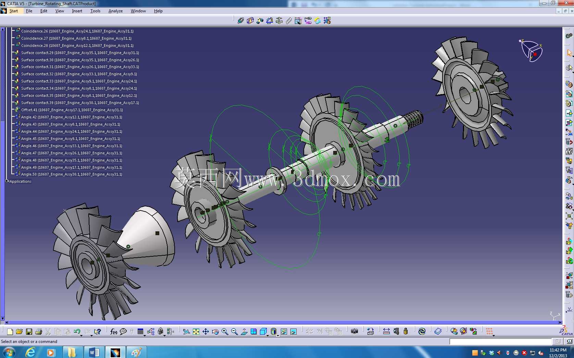Click the Select arrow in right toolbar
The width and height of the screenshot is (574, 358).
(569, 53)
